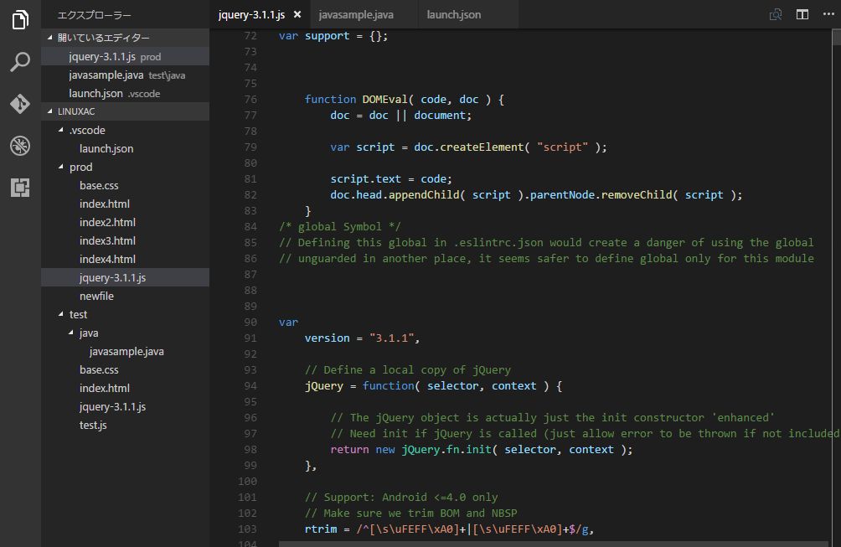Click the file preview icon with magnifier
Image resolution: width=841 pixels, height=547 pixels.
pyautogui.click(x=776, y=14)
